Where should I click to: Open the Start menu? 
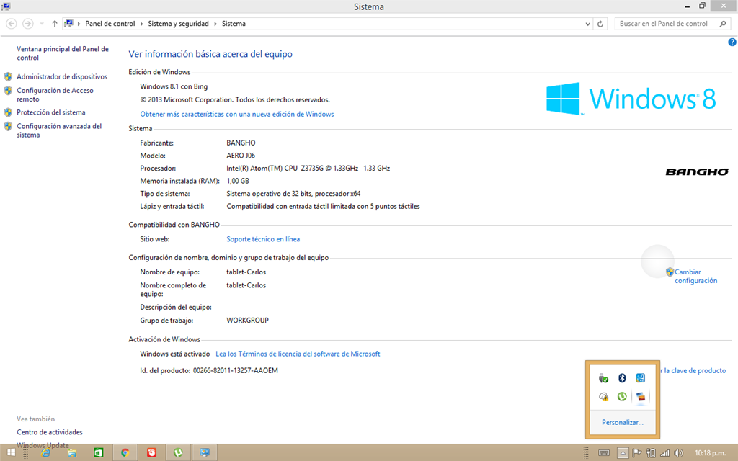[11, 452]
